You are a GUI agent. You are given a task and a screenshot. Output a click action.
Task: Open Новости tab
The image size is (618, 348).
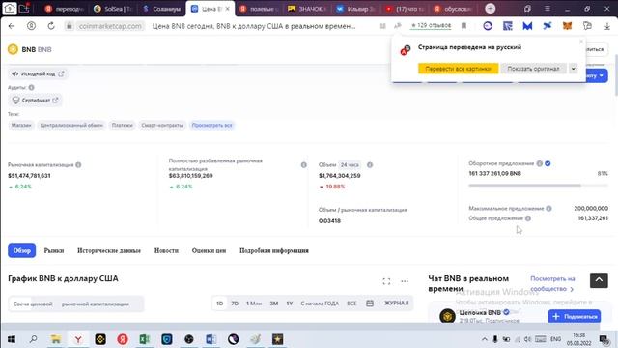click(166, 250)
